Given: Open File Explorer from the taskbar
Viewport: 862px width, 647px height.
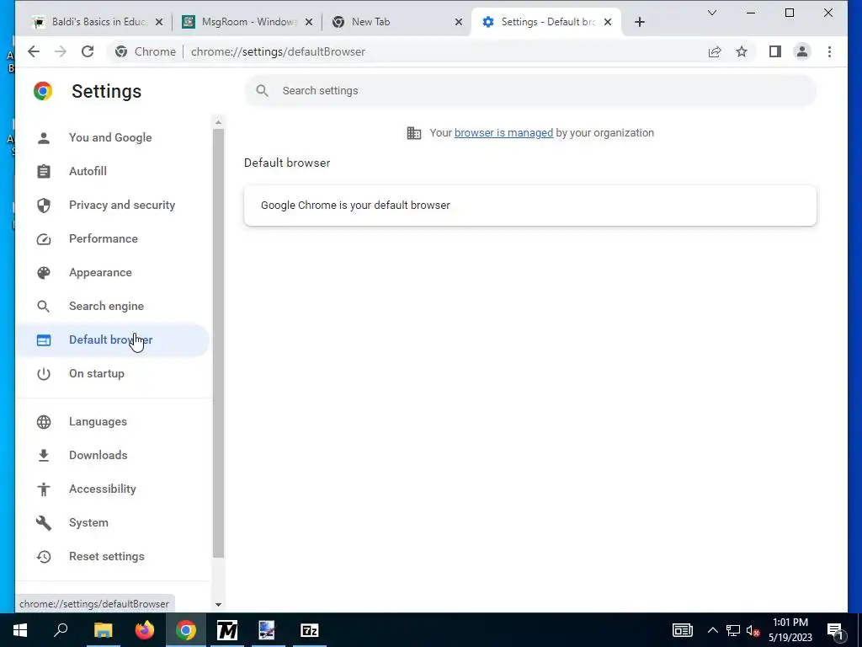Looking at the screenshot, I should 103,630.
